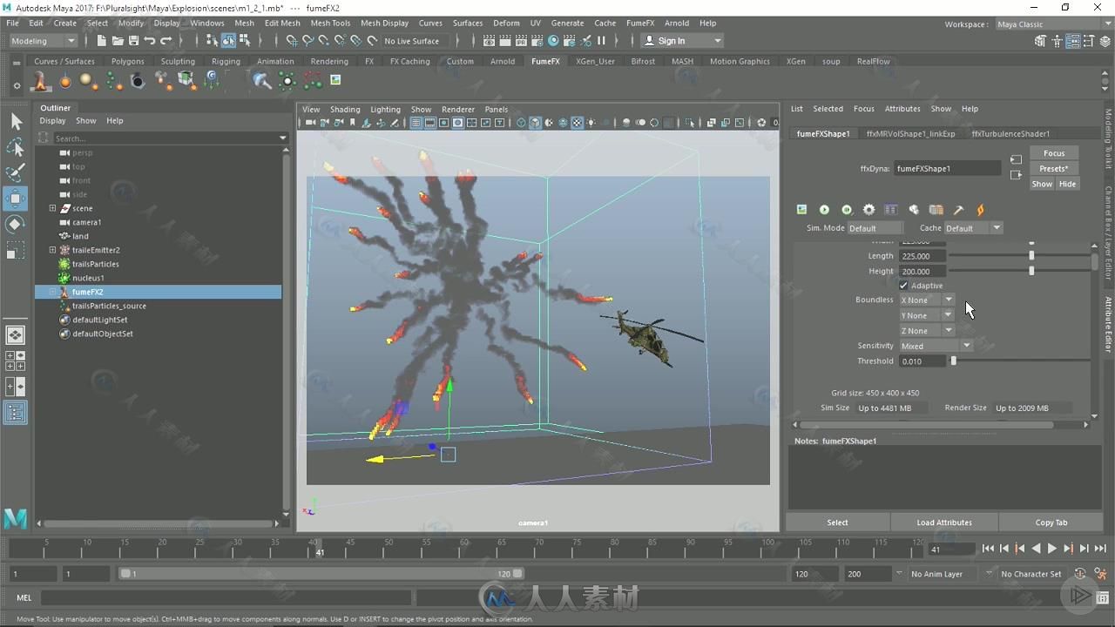Open the viewport Shading menu
The height and width of the screenshot is (627, 1115).
(345, 110)
